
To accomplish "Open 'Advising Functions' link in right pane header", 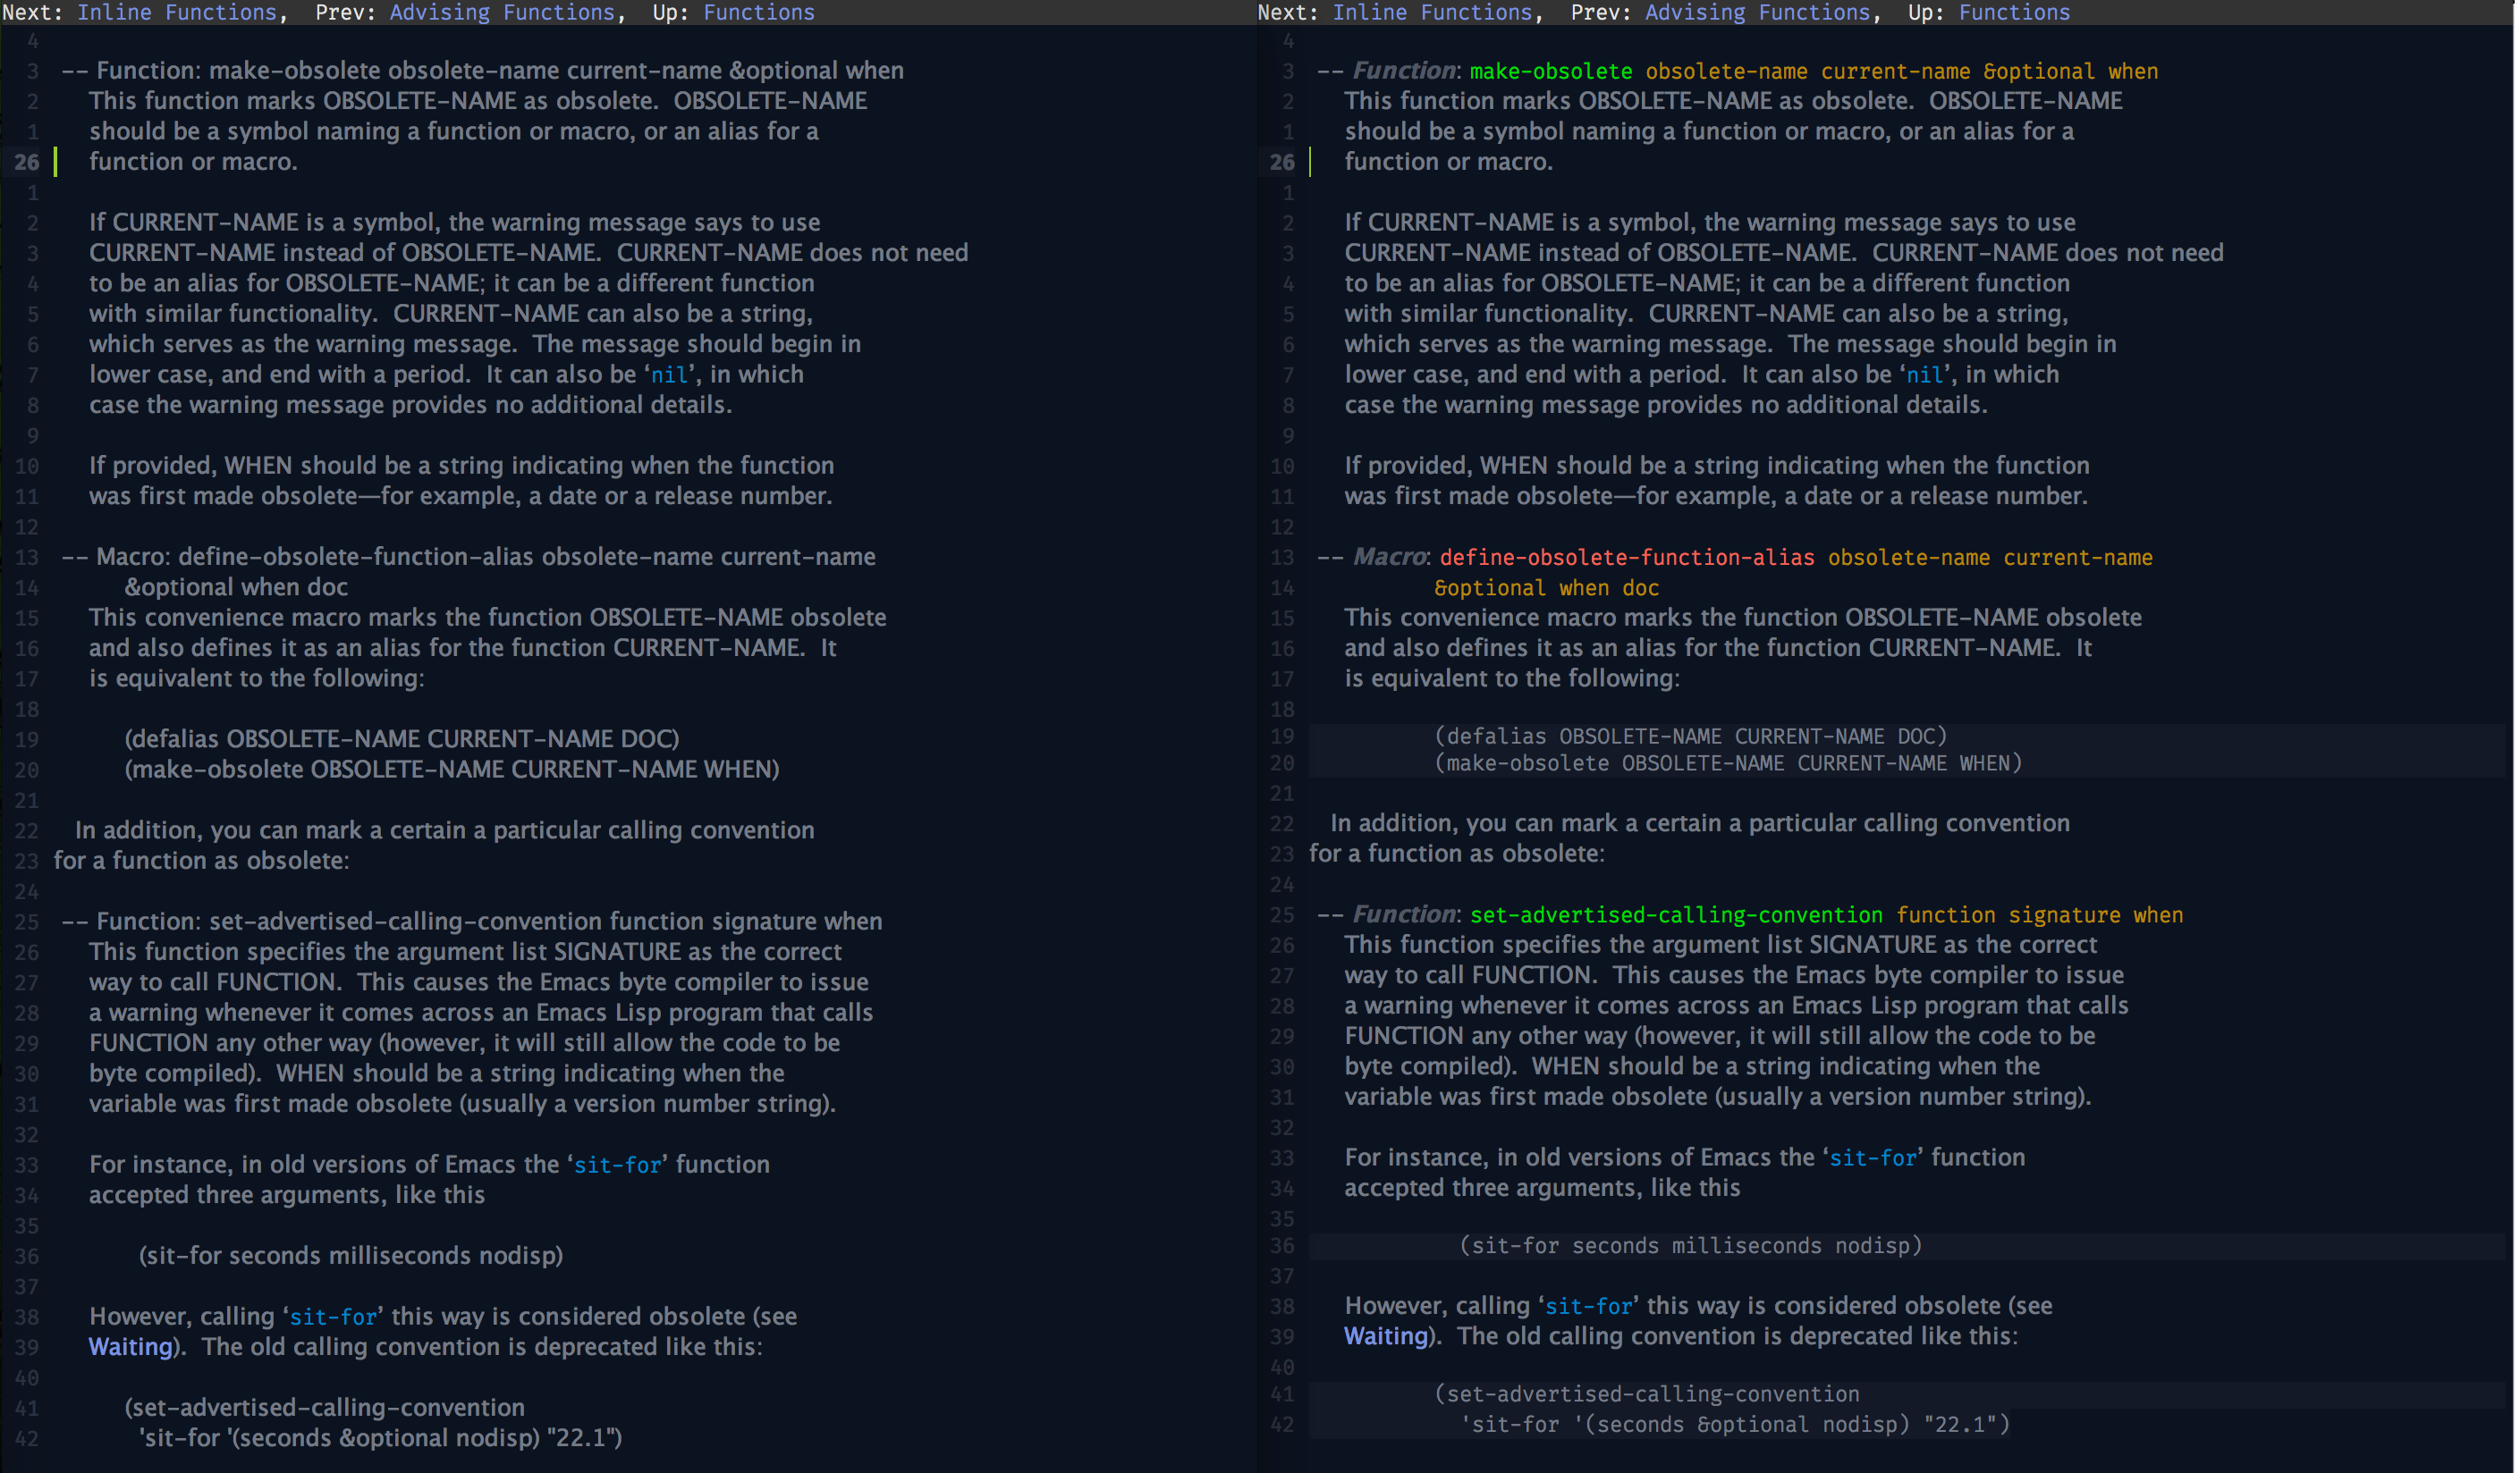I will [1757, 12].
